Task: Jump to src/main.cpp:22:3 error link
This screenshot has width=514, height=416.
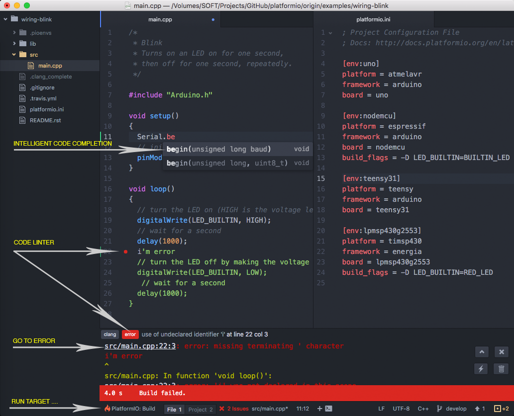Action: coord(140,346)
